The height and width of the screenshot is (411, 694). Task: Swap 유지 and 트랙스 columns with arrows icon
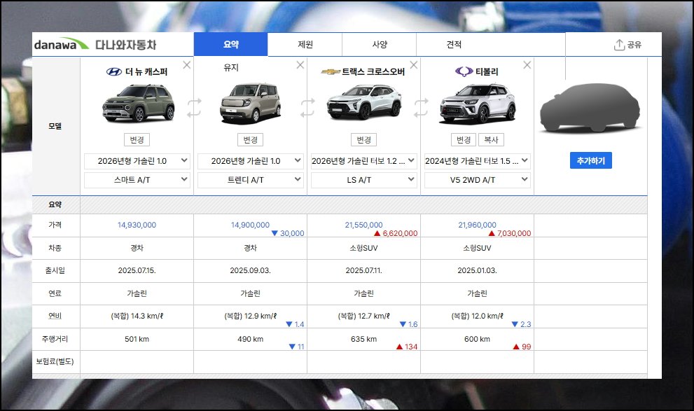(307, 108)
